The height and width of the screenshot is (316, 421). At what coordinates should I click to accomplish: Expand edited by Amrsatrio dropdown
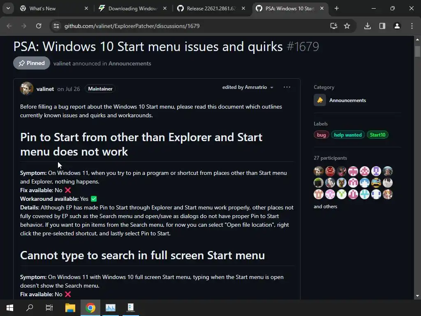tap(248, 87)
